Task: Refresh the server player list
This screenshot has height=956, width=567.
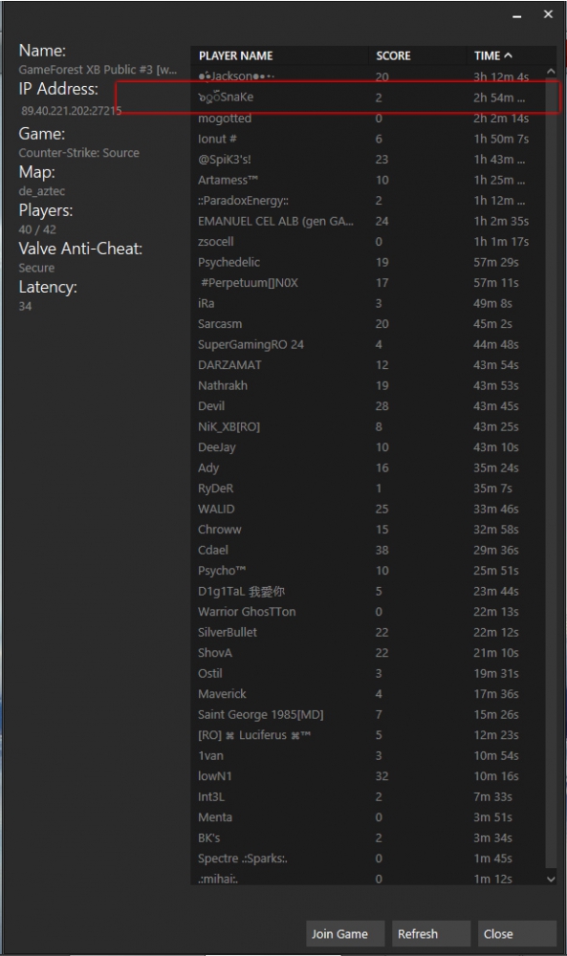Action: [x=430, y=933]
